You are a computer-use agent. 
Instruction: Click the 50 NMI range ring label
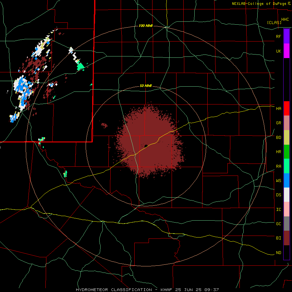tap(146, 86)
